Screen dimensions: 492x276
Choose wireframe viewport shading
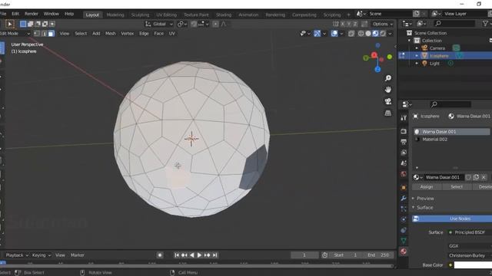361,34
